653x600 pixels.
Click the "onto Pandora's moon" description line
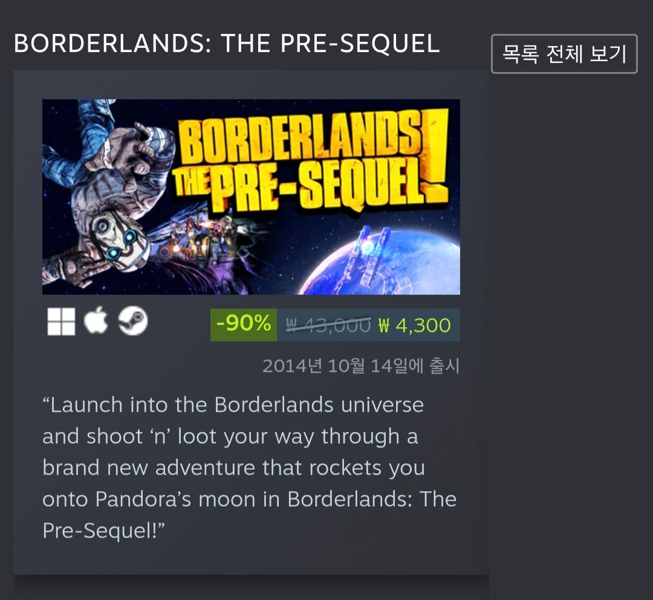point(250,499)
